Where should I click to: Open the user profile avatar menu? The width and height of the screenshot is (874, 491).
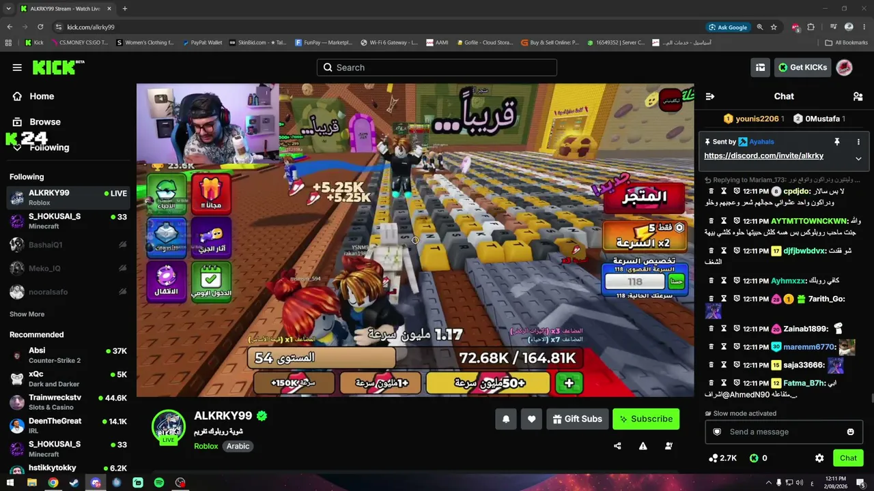(x=844, y=68)
